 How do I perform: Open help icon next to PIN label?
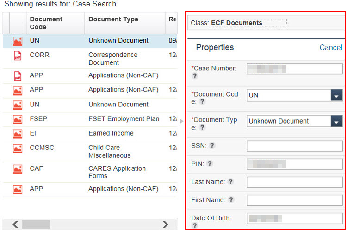[210, 164]
